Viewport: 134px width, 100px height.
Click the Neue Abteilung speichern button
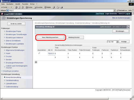(50, 37)
